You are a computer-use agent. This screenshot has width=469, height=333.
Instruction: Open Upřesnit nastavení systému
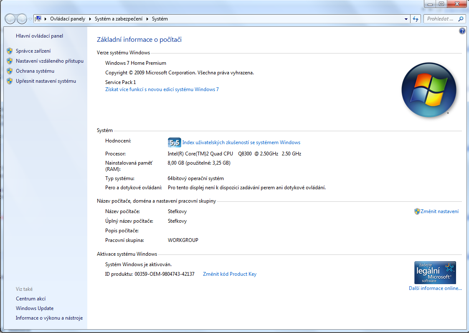point(46,81)
